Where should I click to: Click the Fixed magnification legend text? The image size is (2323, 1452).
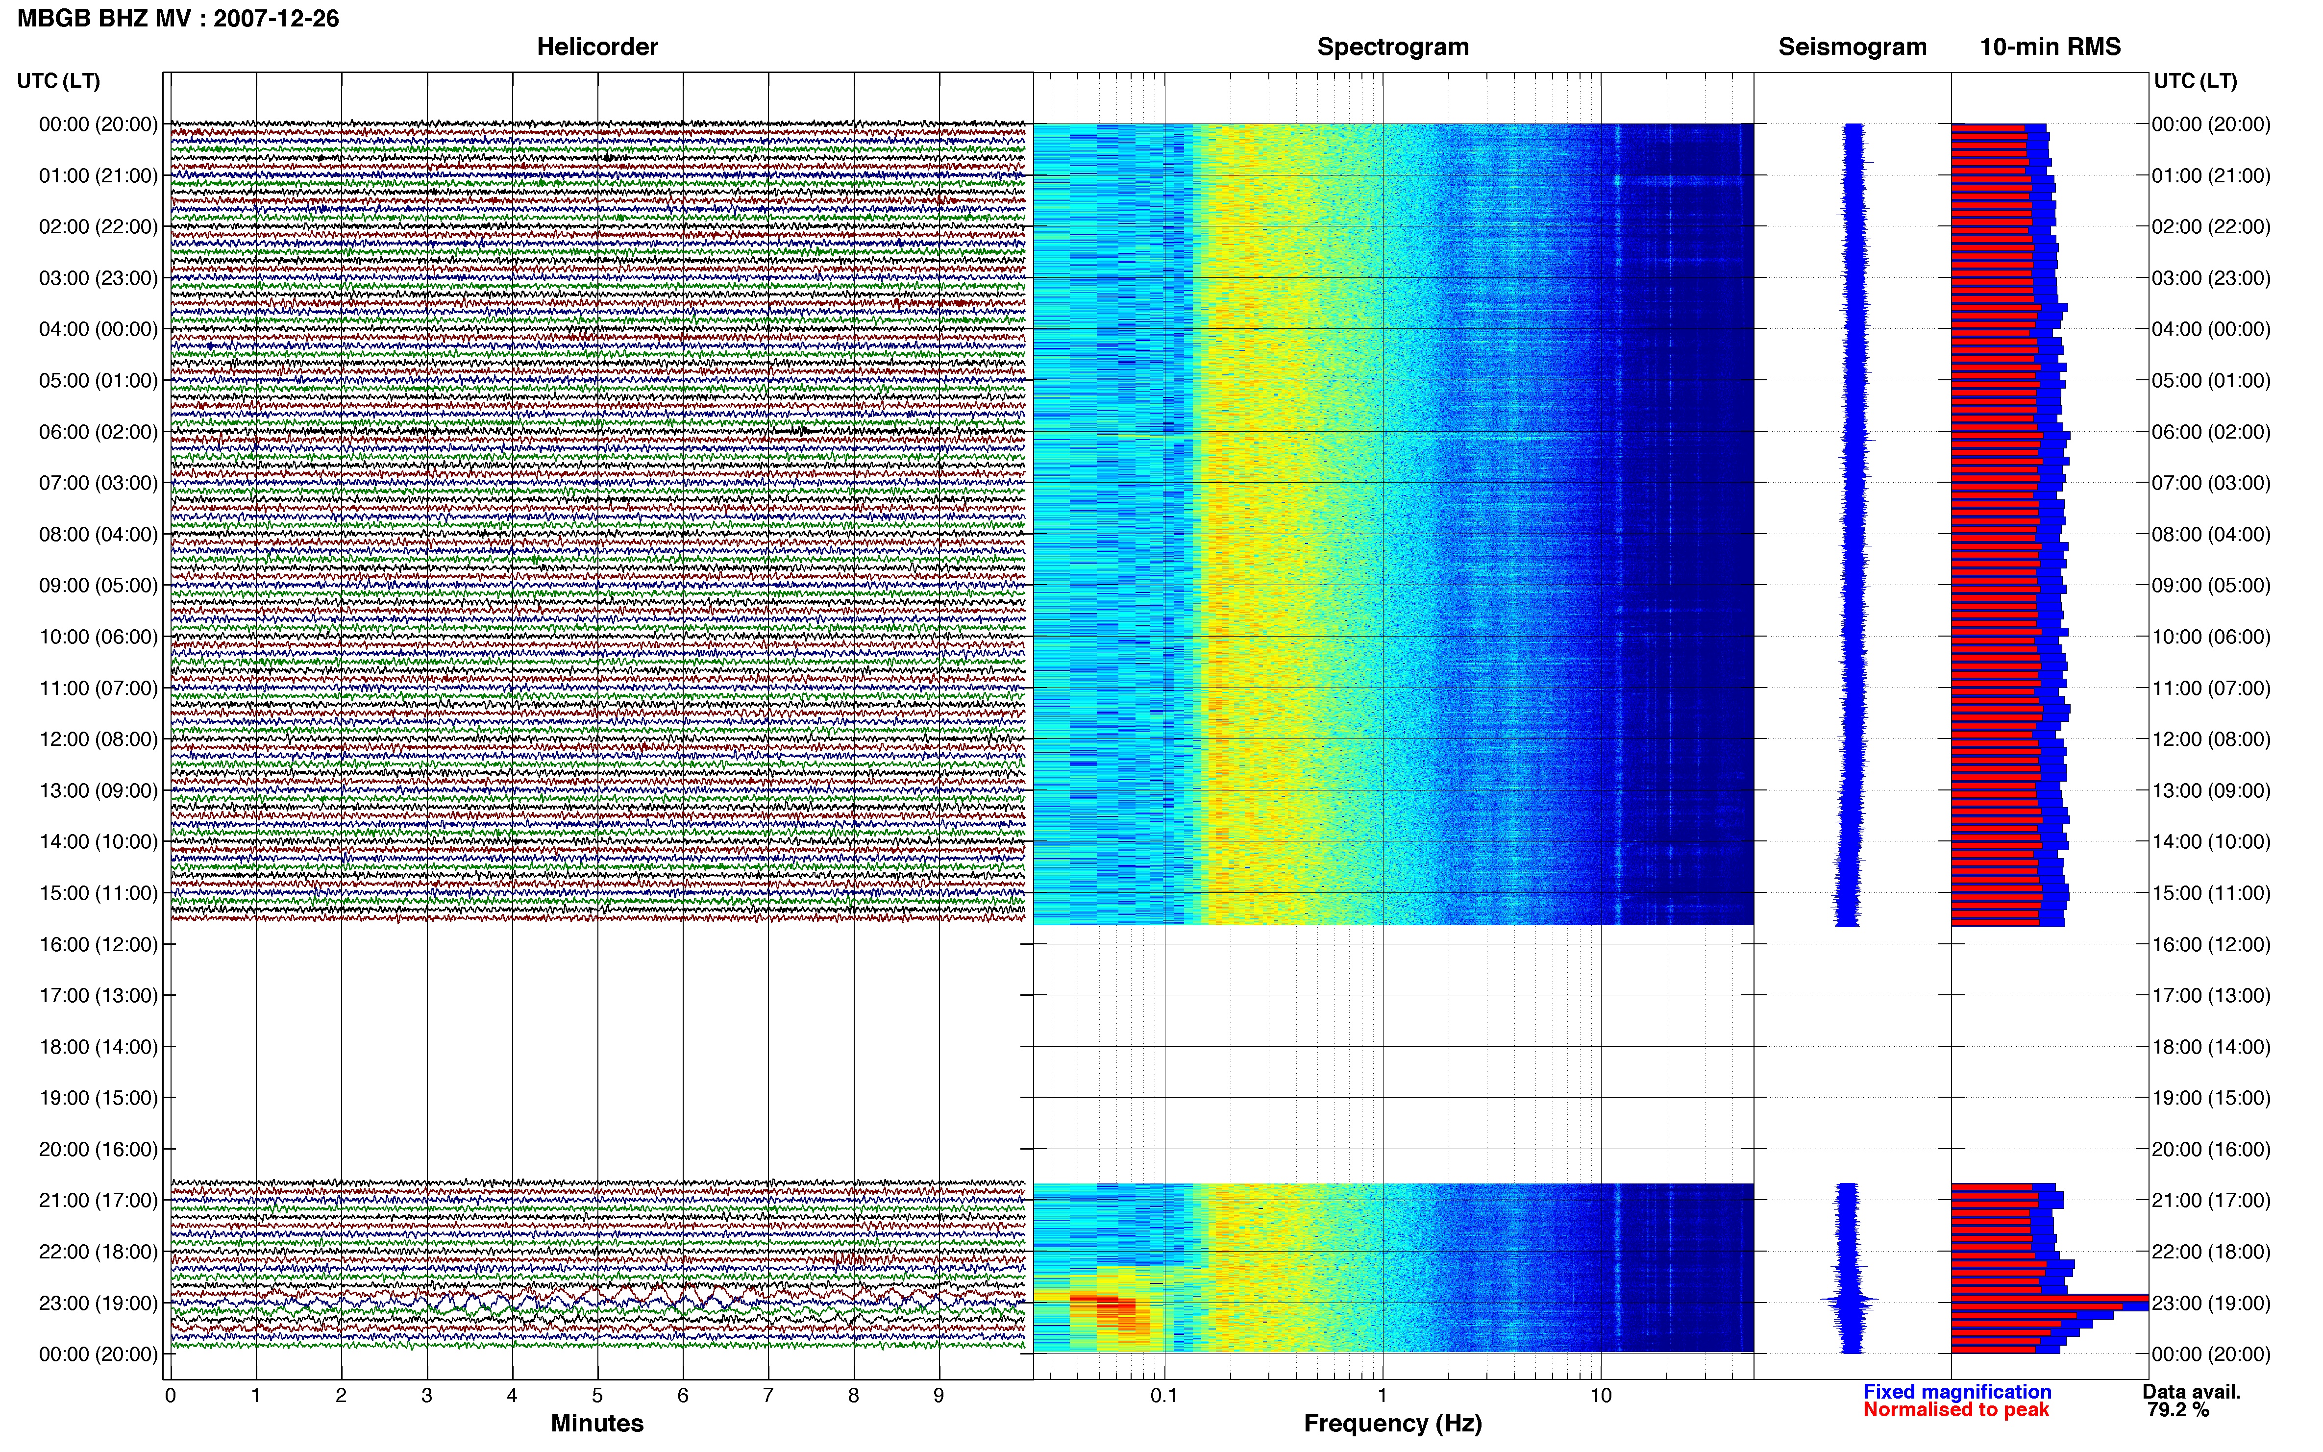(x=1957, y=1392)
